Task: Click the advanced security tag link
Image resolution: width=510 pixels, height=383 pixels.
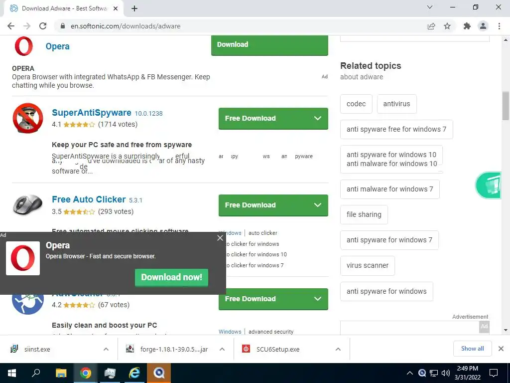Action: (x=271, y=332)
